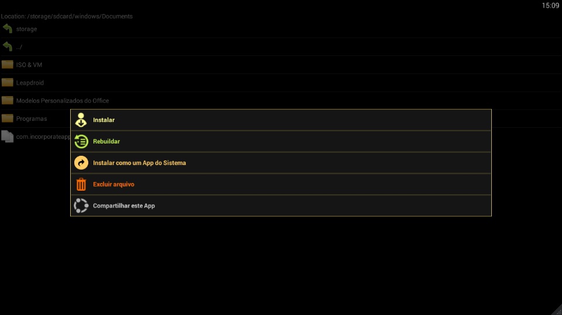The width and height of the screenshot is (562, 315).
Task: Click the Compartilhar share circle icon
Action: pos(81,205)
